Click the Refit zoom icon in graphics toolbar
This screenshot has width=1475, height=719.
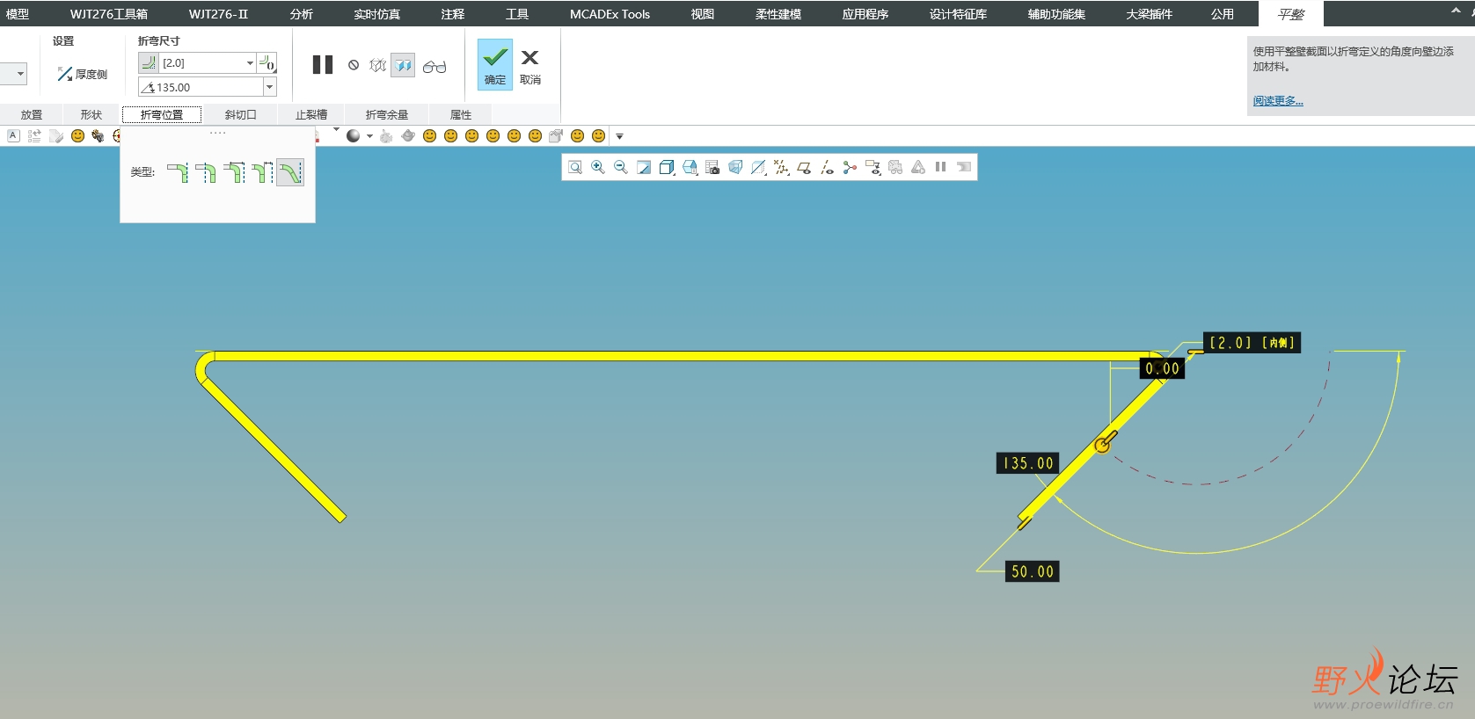(x=575, y=167)
